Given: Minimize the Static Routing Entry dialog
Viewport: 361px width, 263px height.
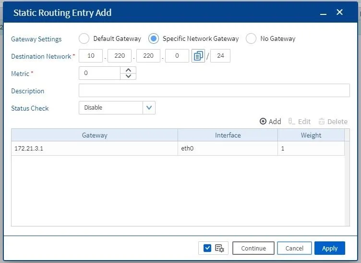Looking at the screenshot, I should [x=323, y=13].
